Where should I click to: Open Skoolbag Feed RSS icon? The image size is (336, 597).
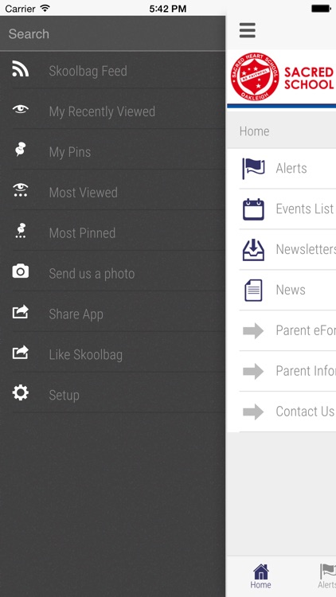tap(20, 69)
